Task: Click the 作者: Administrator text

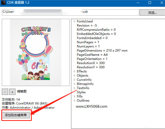Action: click(x=28, y=108)
